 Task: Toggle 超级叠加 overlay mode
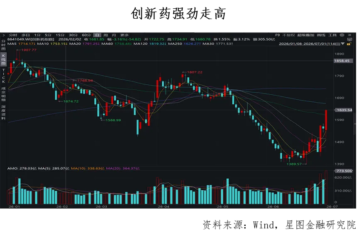[305, 35]
